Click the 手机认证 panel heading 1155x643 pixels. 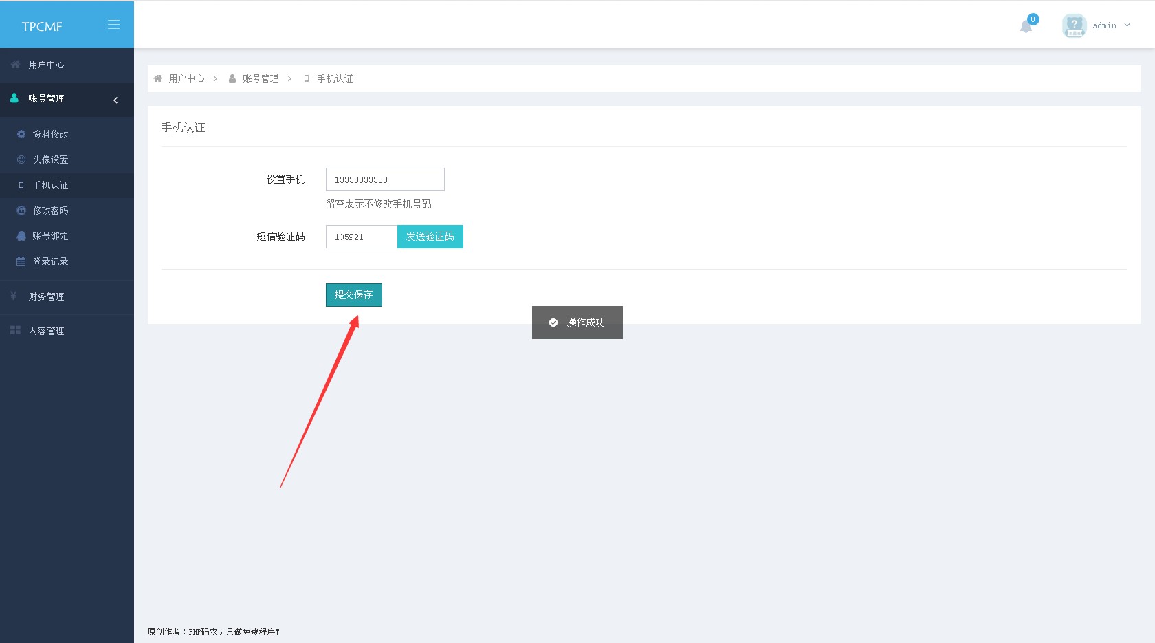pyautogui.click(x=184, y=127)
